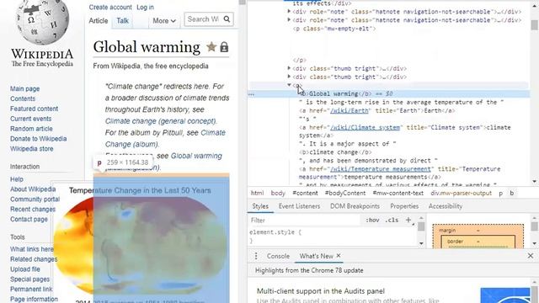Open the Talk tab
The image size is (539, 303).
[122, 21]
